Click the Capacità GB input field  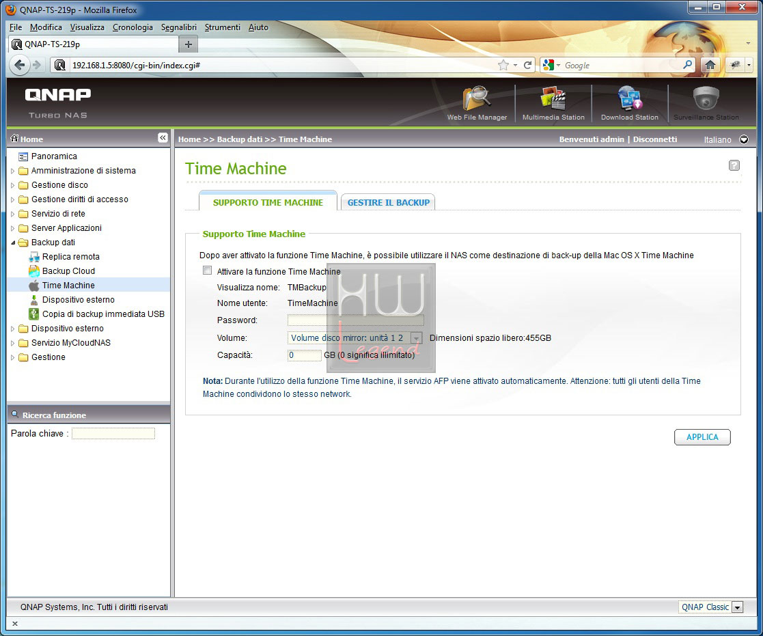click(304, 355)
